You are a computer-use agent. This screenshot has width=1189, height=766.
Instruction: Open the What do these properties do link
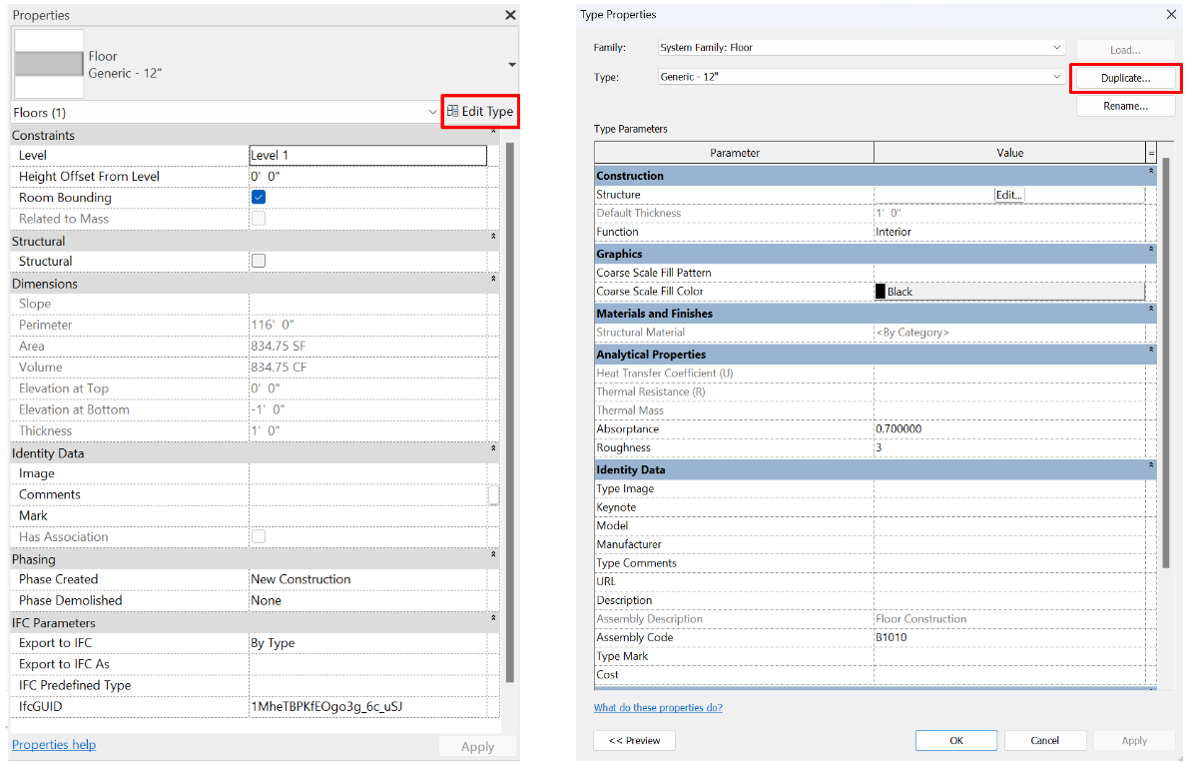(658, 708)
